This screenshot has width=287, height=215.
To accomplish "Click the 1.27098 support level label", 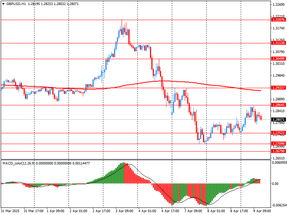I will pos(278,144).
